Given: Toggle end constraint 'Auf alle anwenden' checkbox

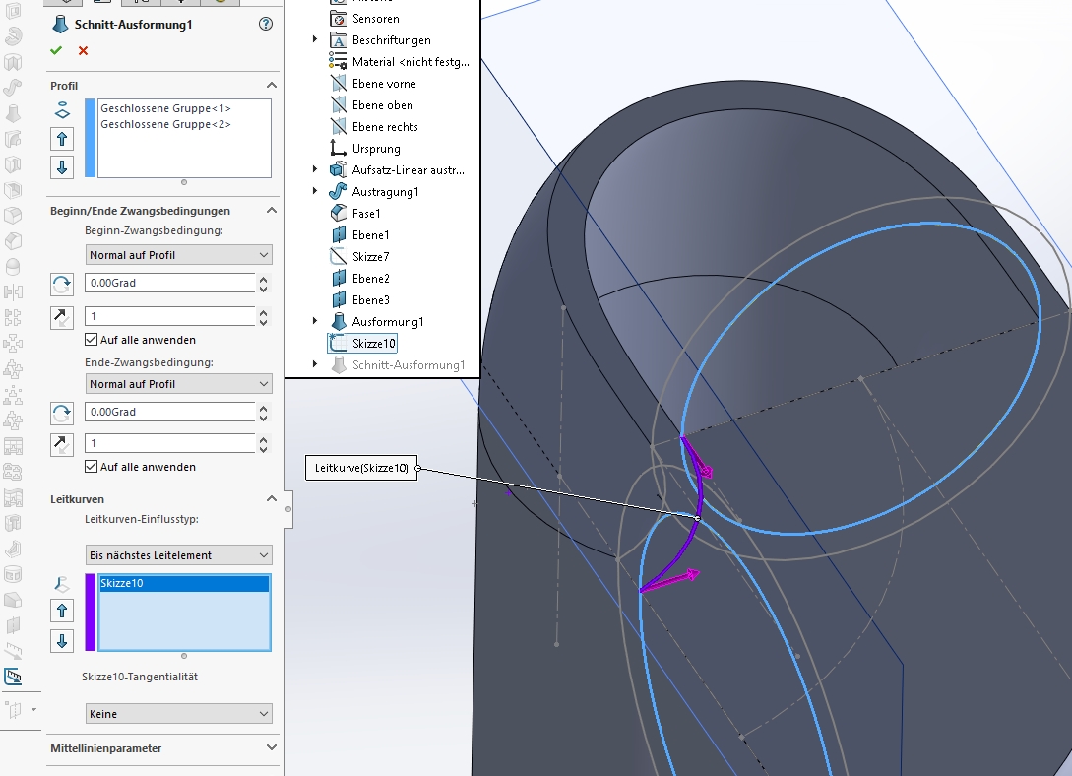Looking at the screenshot, I should [92, 467].
